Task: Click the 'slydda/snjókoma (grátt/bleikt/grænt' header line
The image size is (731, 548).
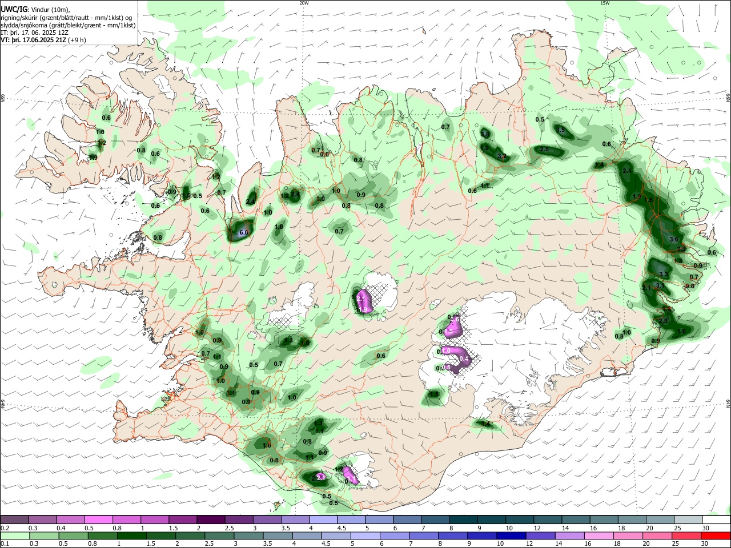Action: (x=69, y=25)
